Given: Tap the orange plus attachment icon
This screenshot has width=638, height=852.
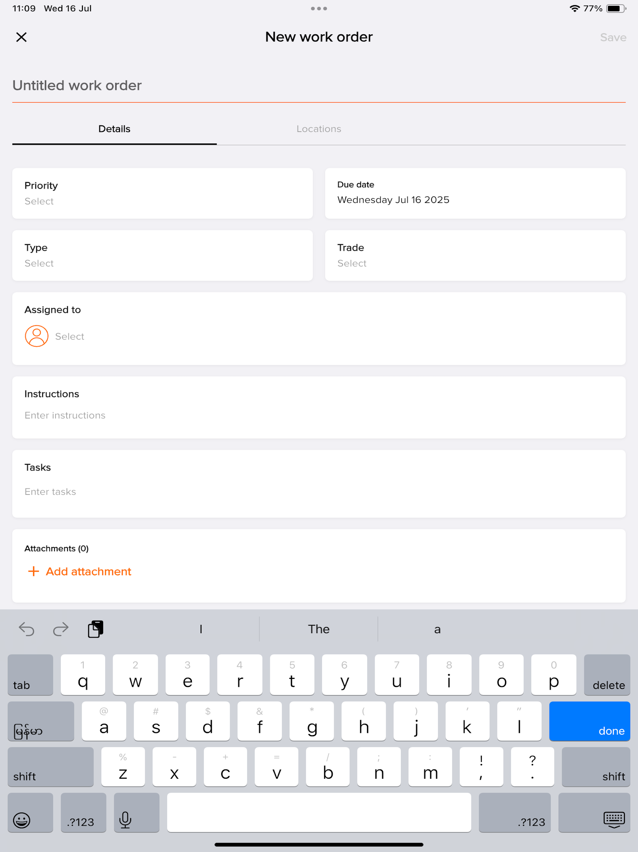Looking at the screenshot, I should (33, 571).
